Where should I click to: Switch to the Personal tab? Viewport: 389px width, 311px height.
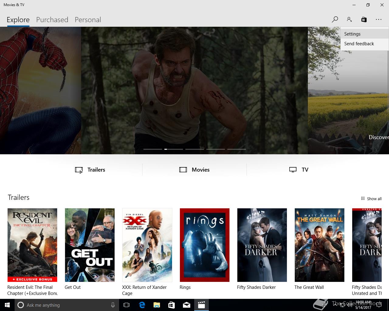[88, 20]
